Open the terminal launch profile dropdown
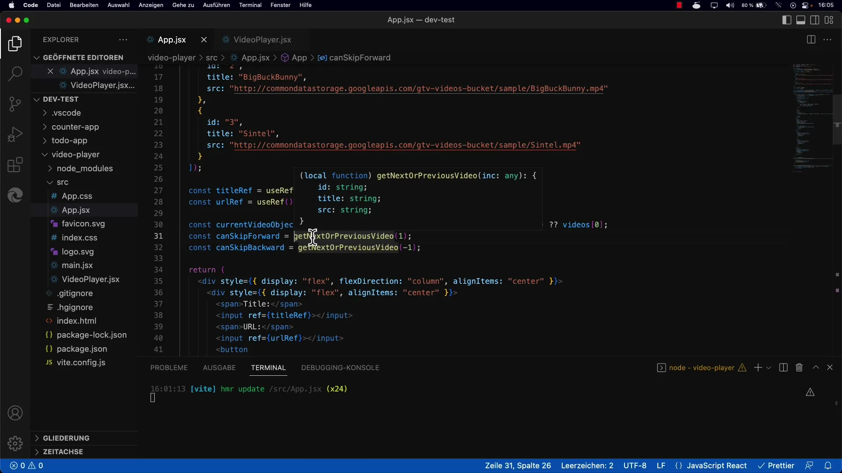The height and width of the screenshot is (473, 842). click(769, 368)
